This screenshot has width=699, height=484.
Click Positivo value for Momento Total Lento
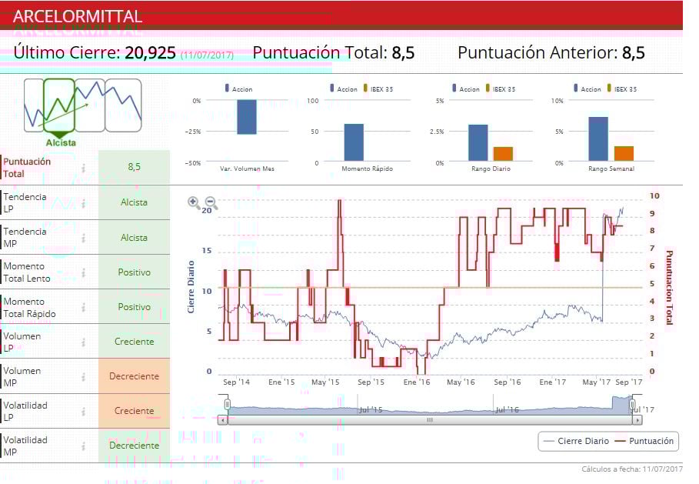pos(134,272)
